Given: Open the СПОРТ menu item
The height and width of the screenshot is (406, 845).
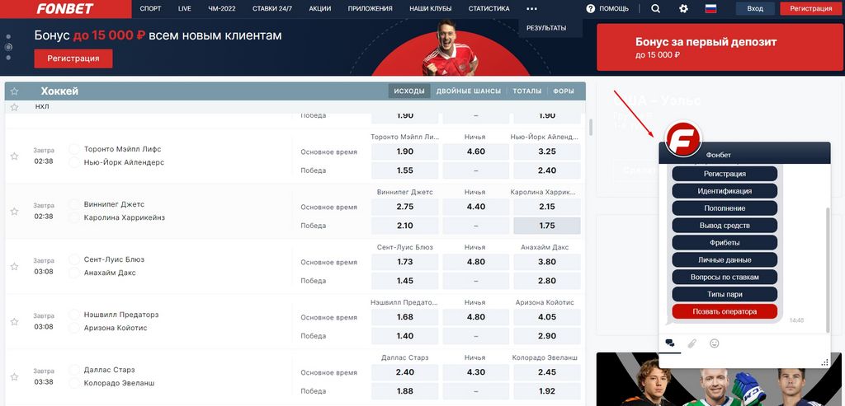Looking at the screenshot, I should click(150, 8).
